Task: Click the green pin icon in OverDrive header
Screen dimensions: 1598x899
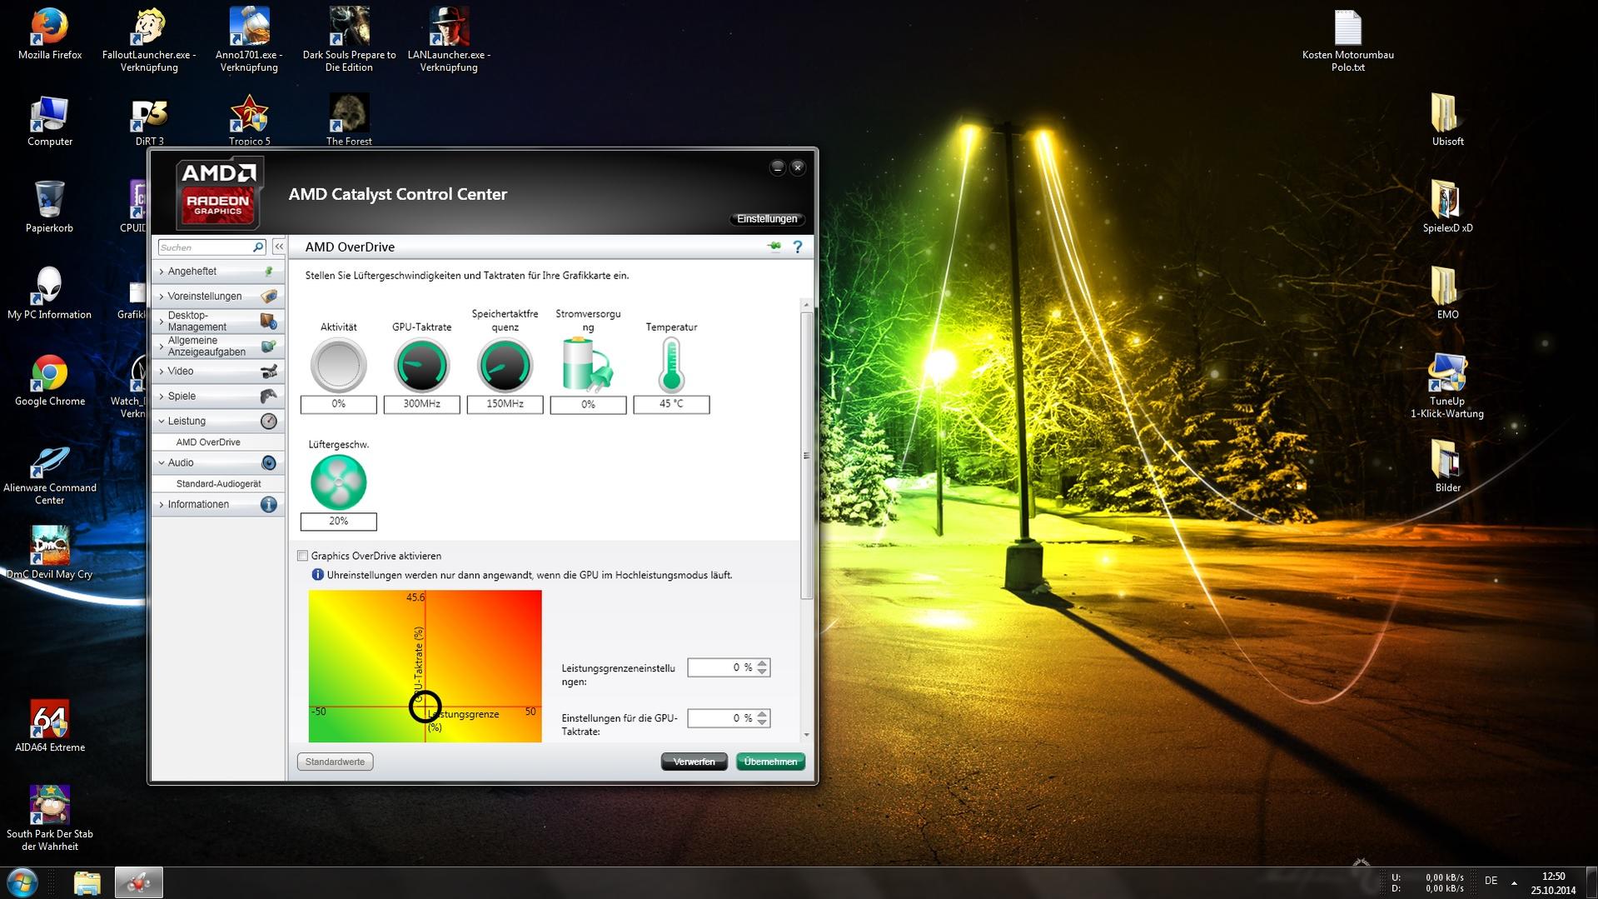Action: point(774,247)
